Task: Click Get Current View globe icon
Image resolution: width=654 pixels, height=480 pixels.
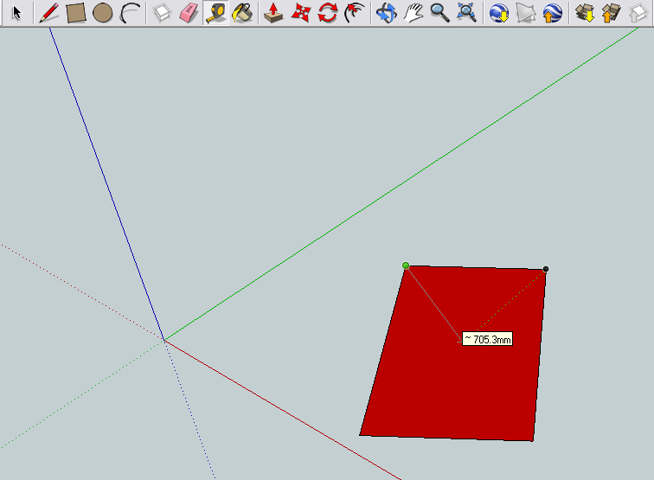Action: [499, 12]
